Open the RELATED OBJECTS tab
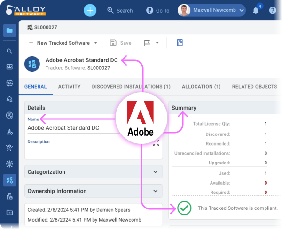 click(254, 87)
